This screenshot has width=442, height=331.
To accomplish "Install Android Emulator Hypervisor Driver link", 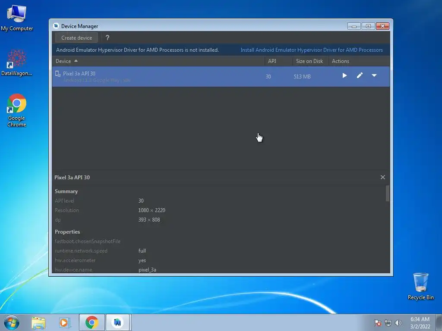I will point(312,50).
